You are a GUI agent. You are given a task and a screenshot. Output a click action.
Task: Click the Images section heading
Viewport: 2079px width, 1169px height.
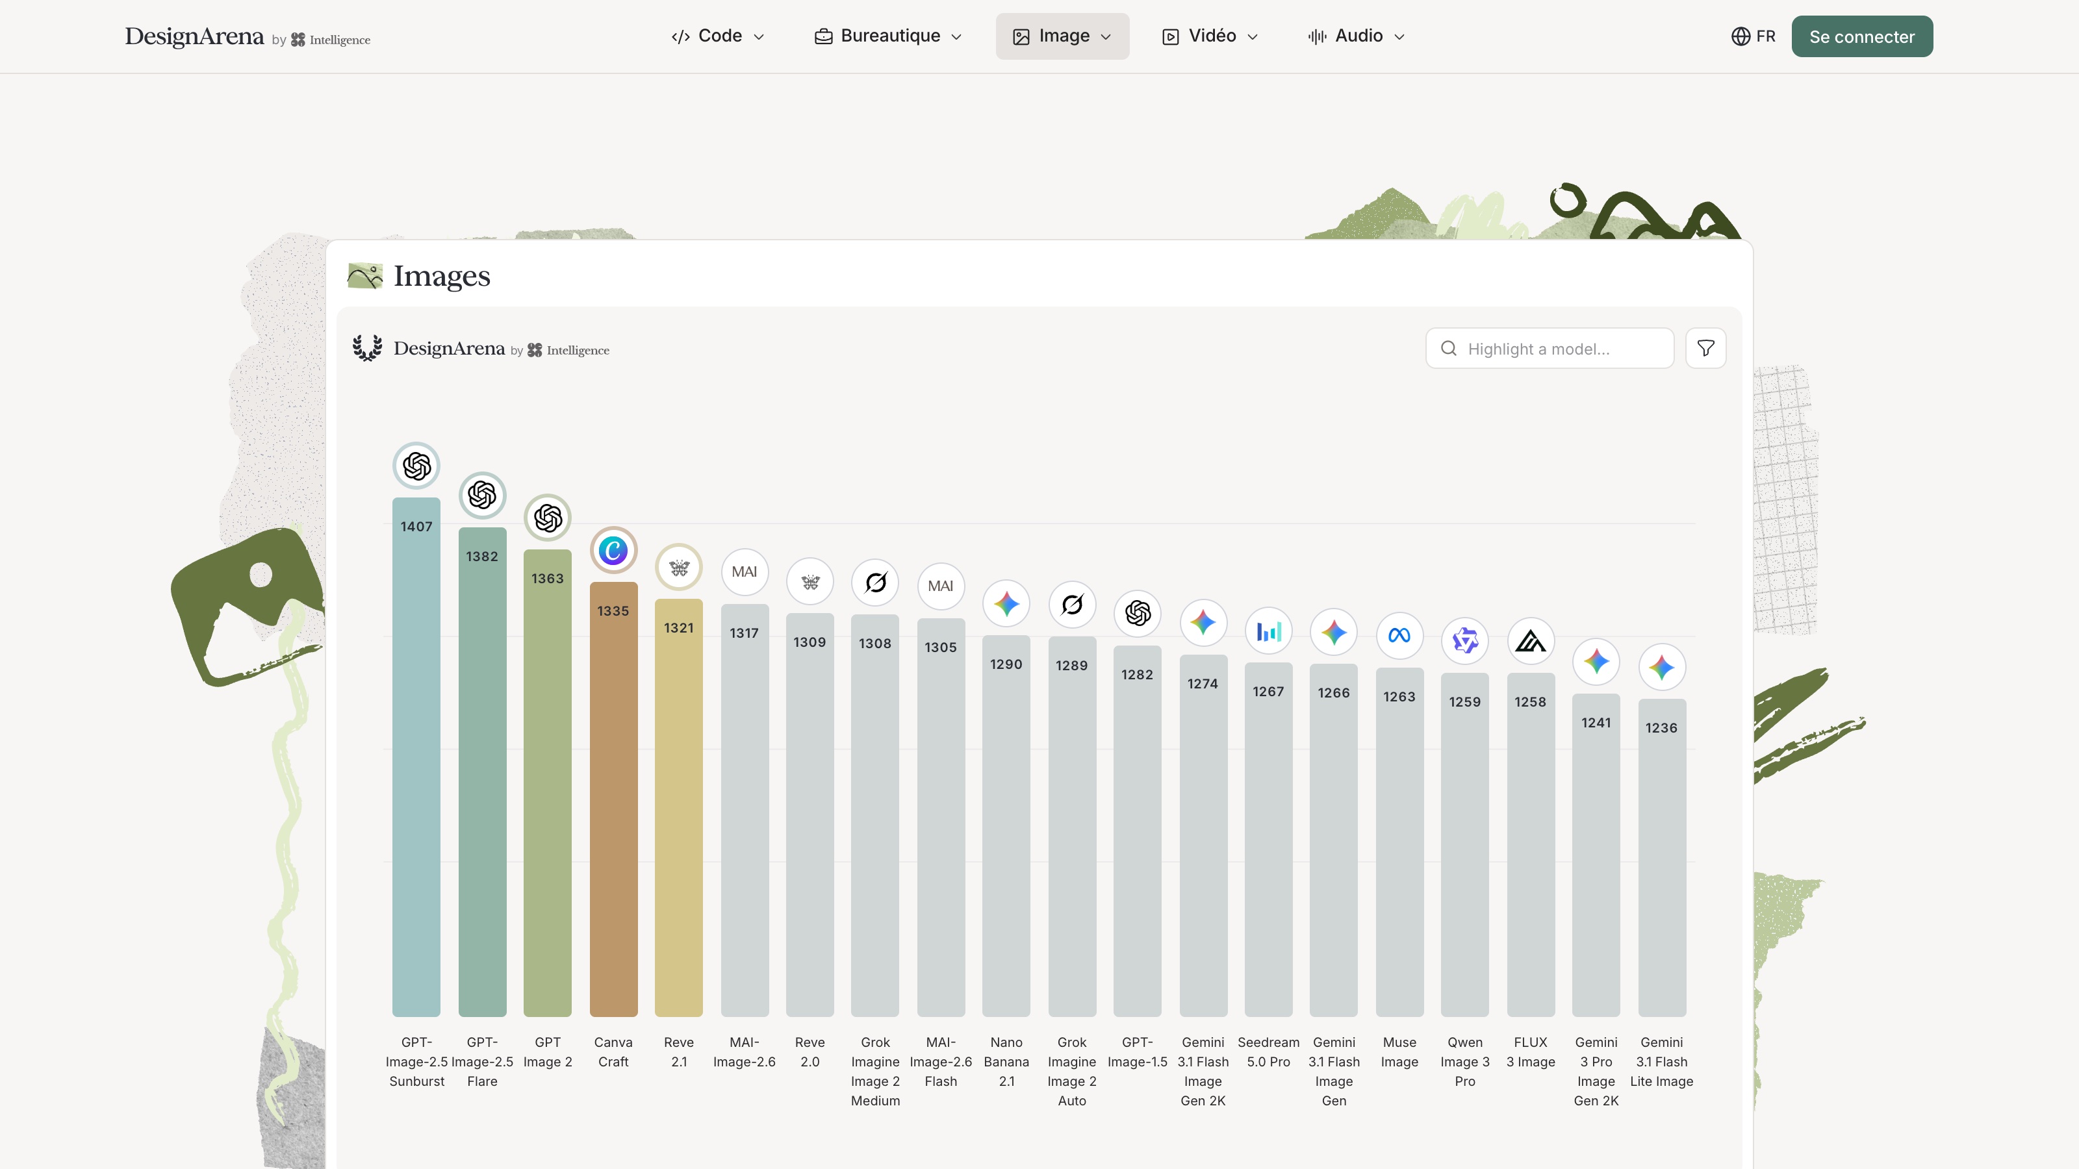click(x=442, y=276)
